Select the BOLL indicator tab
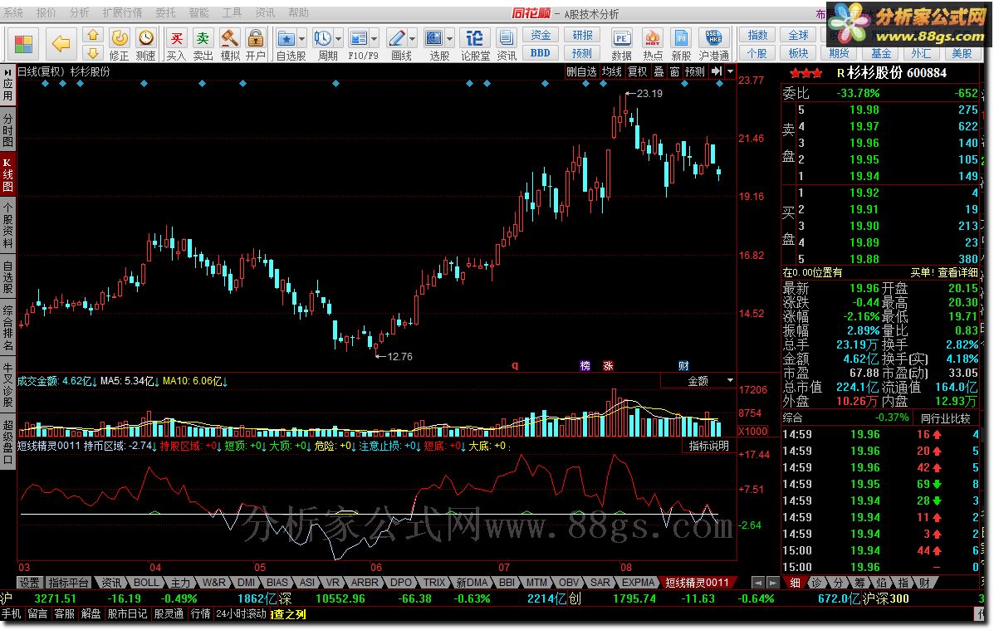 pyautogui.click(x=146, y=583)
